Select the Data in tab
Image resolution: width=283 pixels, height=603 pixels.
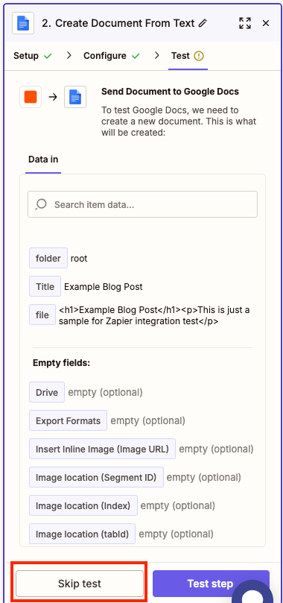[x=43, y=160]
